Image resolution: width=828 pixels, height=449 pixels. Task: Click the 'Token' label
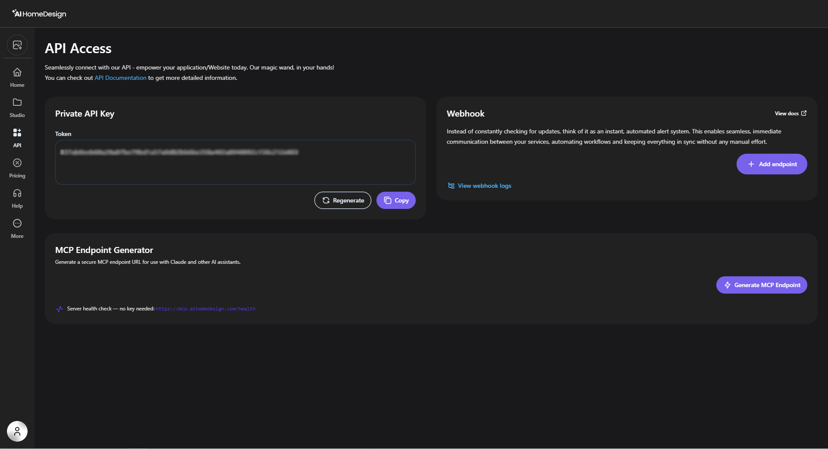[x=63, y=134]
